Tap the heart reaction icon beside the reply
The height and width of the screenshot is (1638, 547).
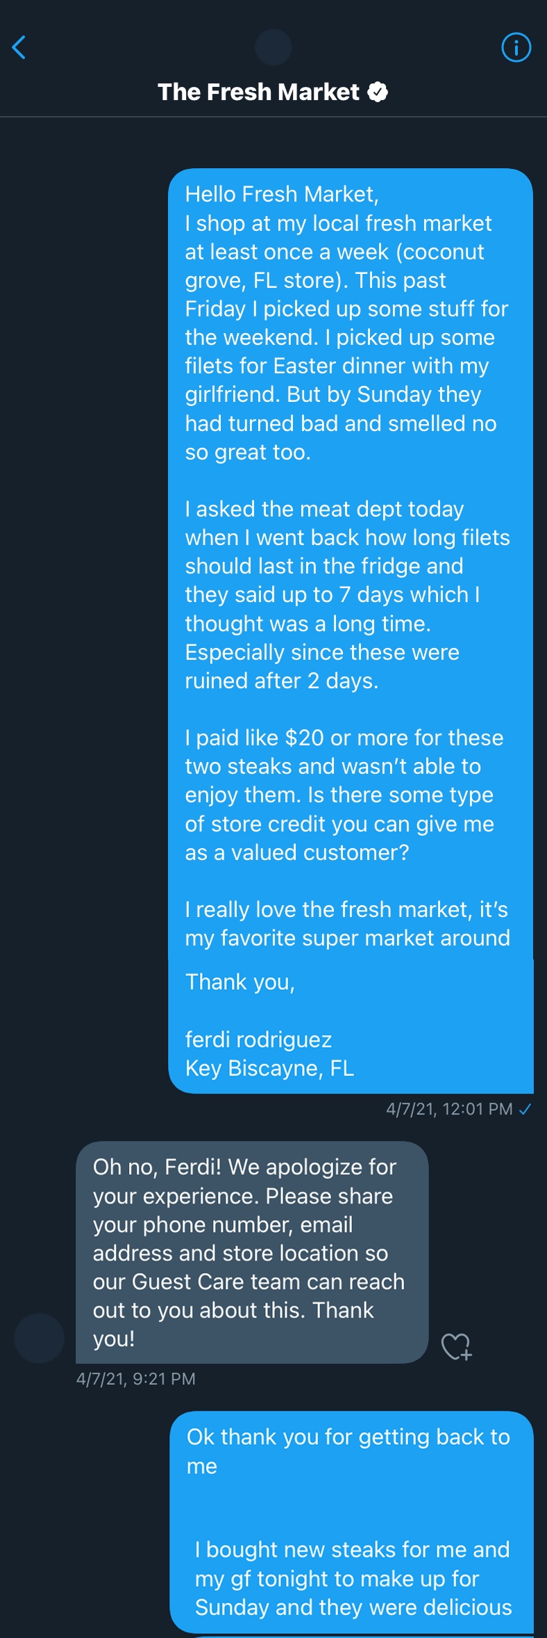(456, 1347)
